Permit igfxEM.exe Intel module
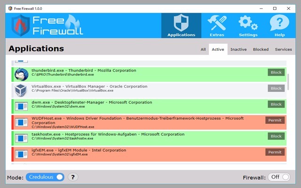 275,152
